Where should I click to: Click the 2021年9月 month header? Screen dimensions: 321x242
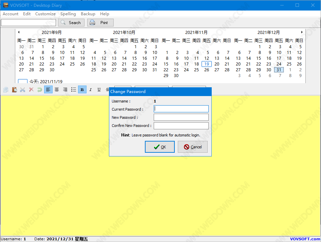click(x=52, y=32)
